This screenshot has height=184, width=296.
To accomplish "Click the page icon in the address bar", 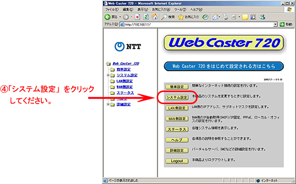I will pos(122,25).
